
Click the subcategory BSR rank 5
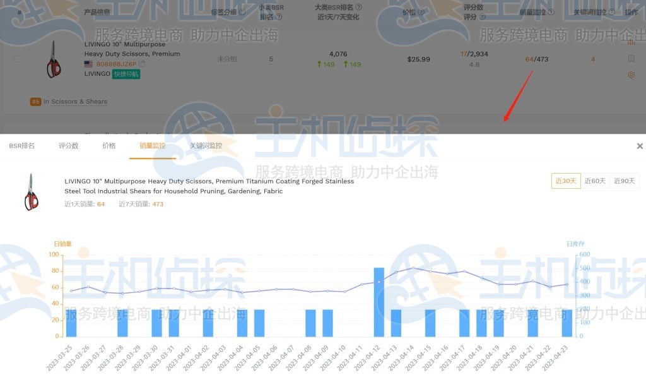coord(271,59)
